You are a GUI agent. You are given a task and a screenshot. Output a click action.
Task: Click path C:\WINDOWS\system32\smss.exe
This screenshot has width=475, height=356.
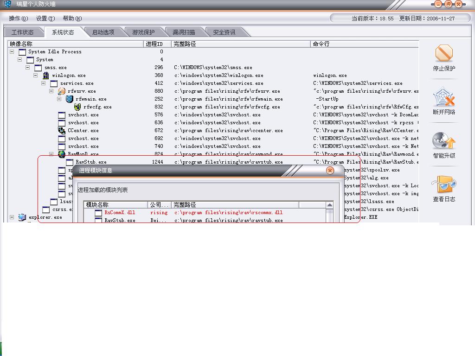213,68
